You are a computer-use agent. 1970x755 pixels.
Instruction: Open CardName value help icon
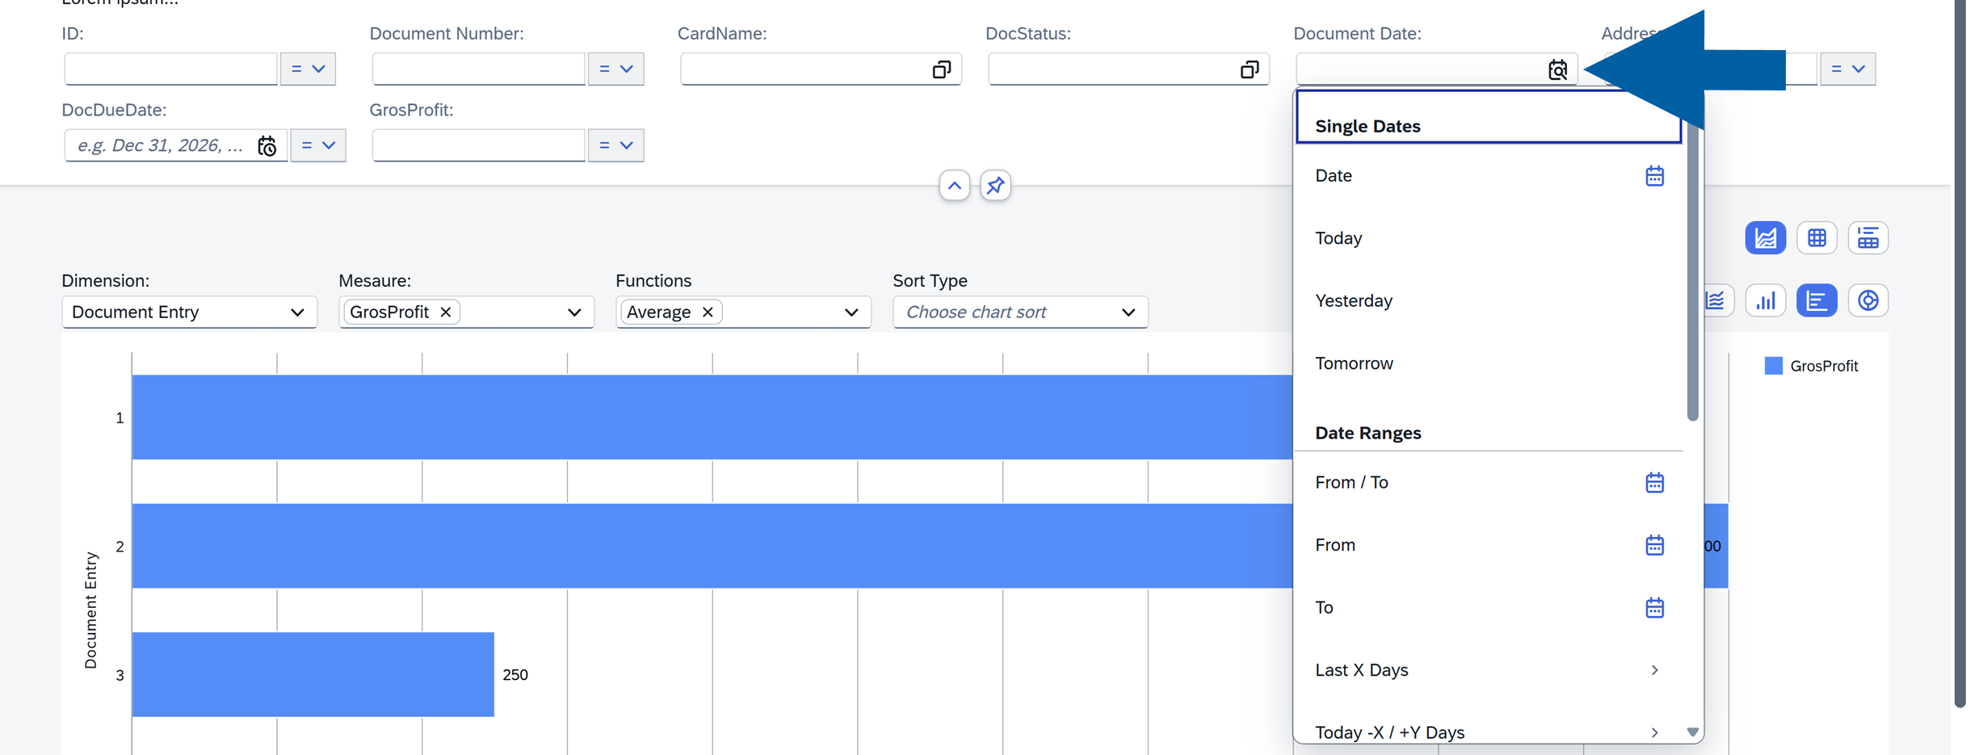tap(941, 69)
